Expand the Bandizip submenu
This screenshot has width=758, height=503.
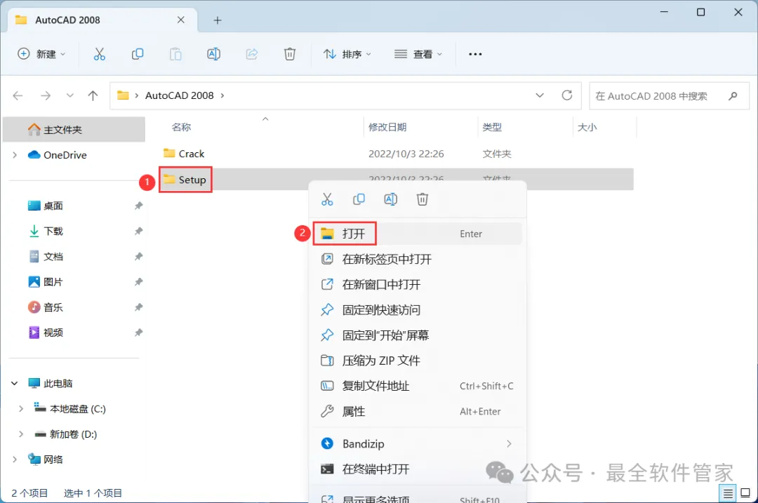pyautogui.click(x=509, y=443)
